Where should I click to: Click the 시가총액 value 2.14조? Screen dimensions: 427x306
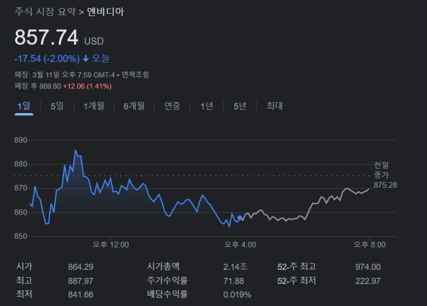point(235,267)
